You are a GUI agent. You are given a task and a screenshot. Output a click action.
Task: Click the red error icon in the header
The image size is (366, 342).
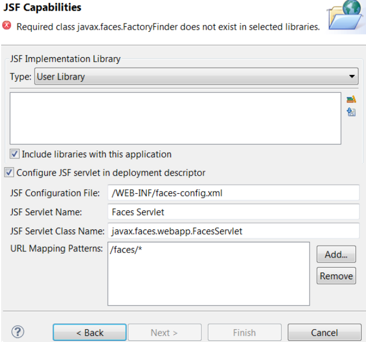click(x=7, y=26)
